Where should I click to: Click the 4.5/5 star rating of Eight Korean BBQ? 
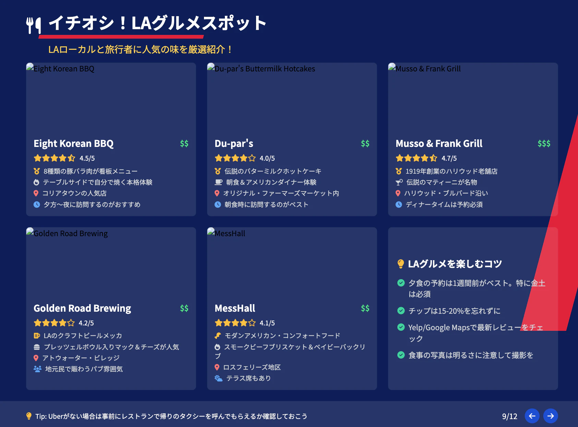pos(64,158)
